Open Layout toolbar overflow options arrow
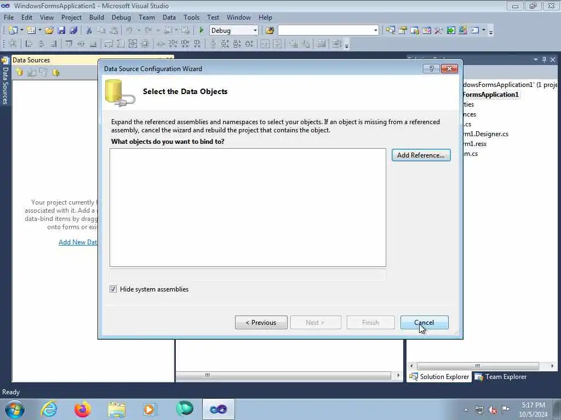The image size is (561, 420). [x=347, y=45]
